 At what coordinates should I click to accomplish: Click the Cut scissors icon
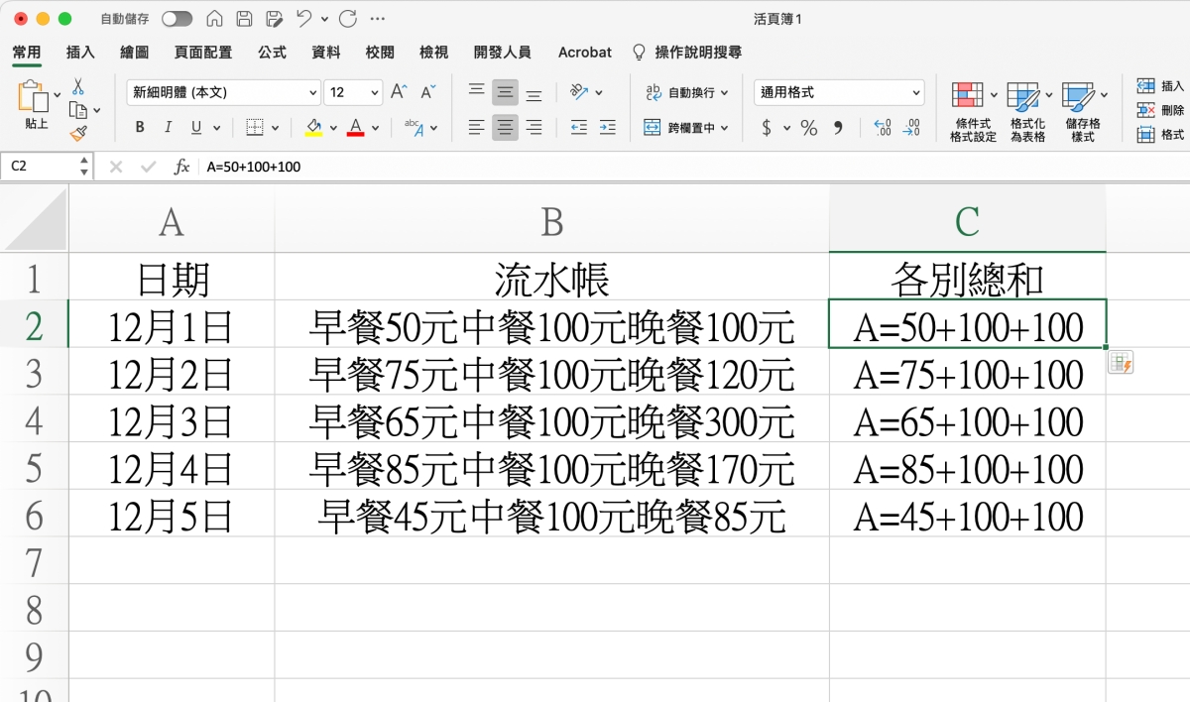78,87
